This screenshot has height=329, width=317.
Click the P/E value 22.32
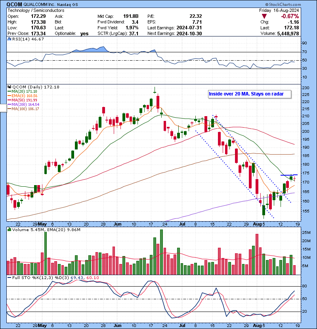(195, 16)
